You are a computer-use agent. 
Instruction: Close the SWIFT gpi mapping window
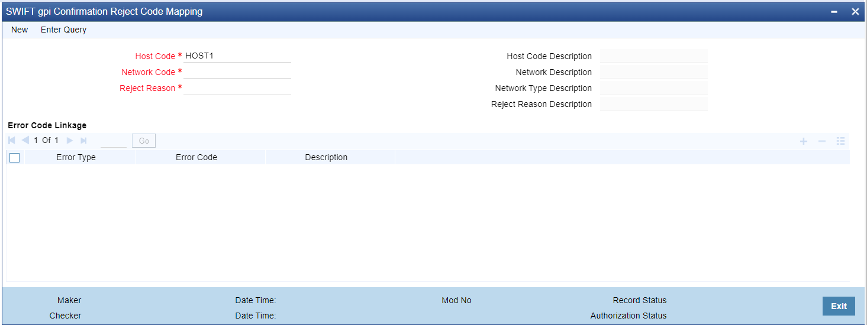tap(855, 12)
